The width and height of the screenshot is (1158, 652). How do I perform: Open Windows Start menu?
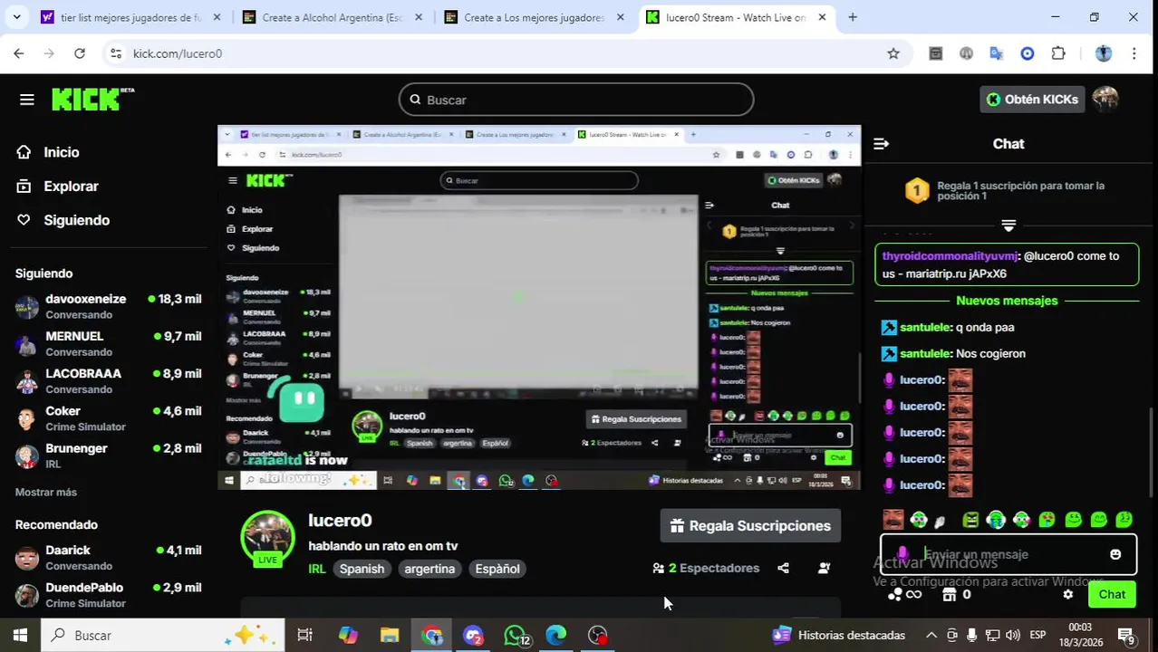point(20,636)
